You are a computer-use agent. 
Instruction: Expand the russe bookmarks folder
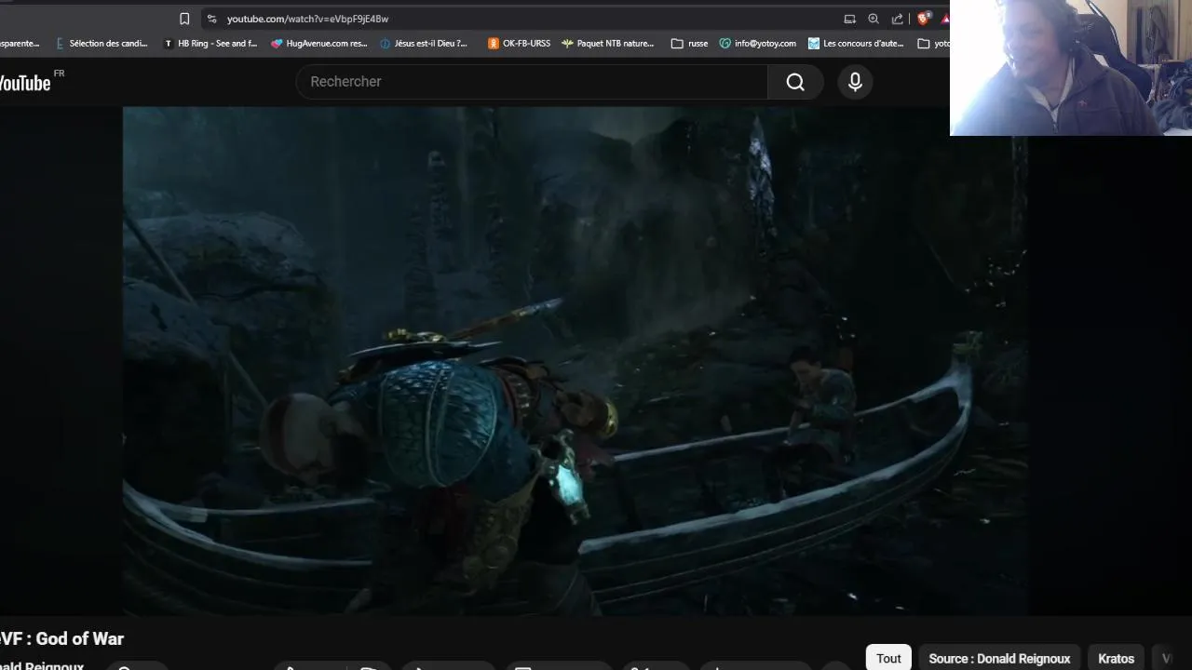(689, 43)
